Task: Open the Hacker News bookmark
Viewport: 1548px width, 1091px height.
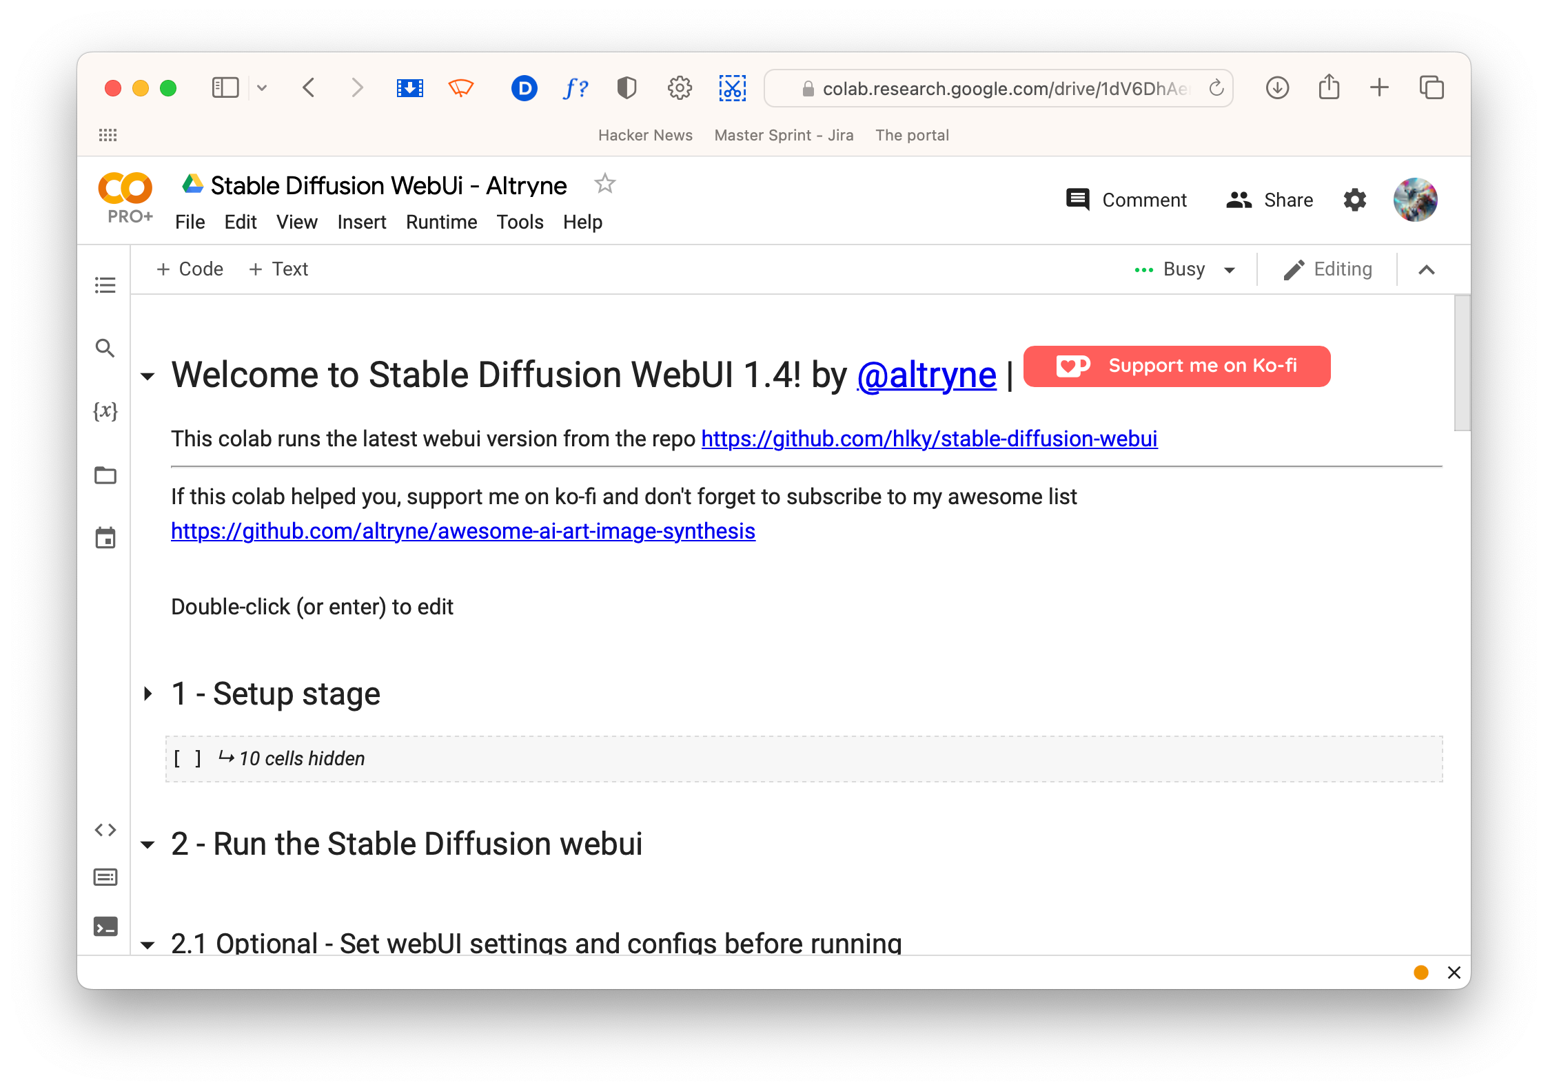Action: 645,135
